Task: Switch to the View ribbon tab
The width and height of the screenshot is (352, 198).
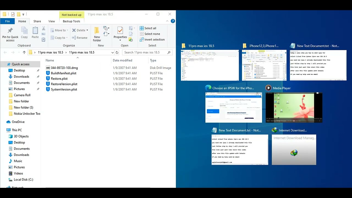Action: [x=51, y=21]
